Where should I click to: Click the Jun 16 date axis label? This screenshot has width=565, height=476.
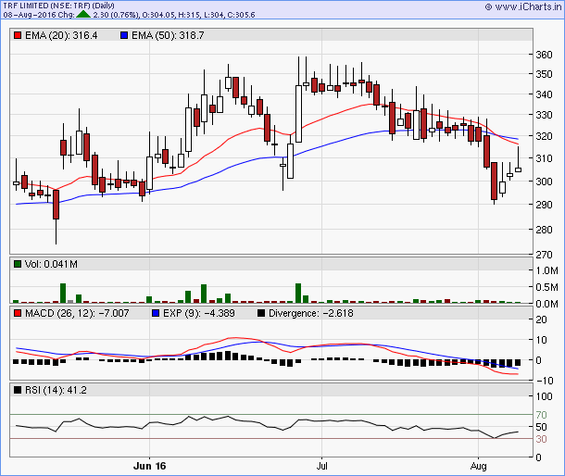(x=149, y=466)
